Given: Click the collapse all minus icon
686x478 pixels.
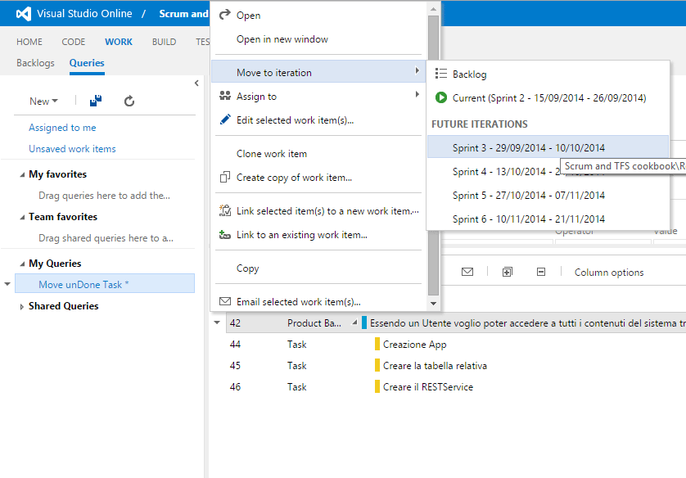Looking at the screenshot, I should click(541, 272).
